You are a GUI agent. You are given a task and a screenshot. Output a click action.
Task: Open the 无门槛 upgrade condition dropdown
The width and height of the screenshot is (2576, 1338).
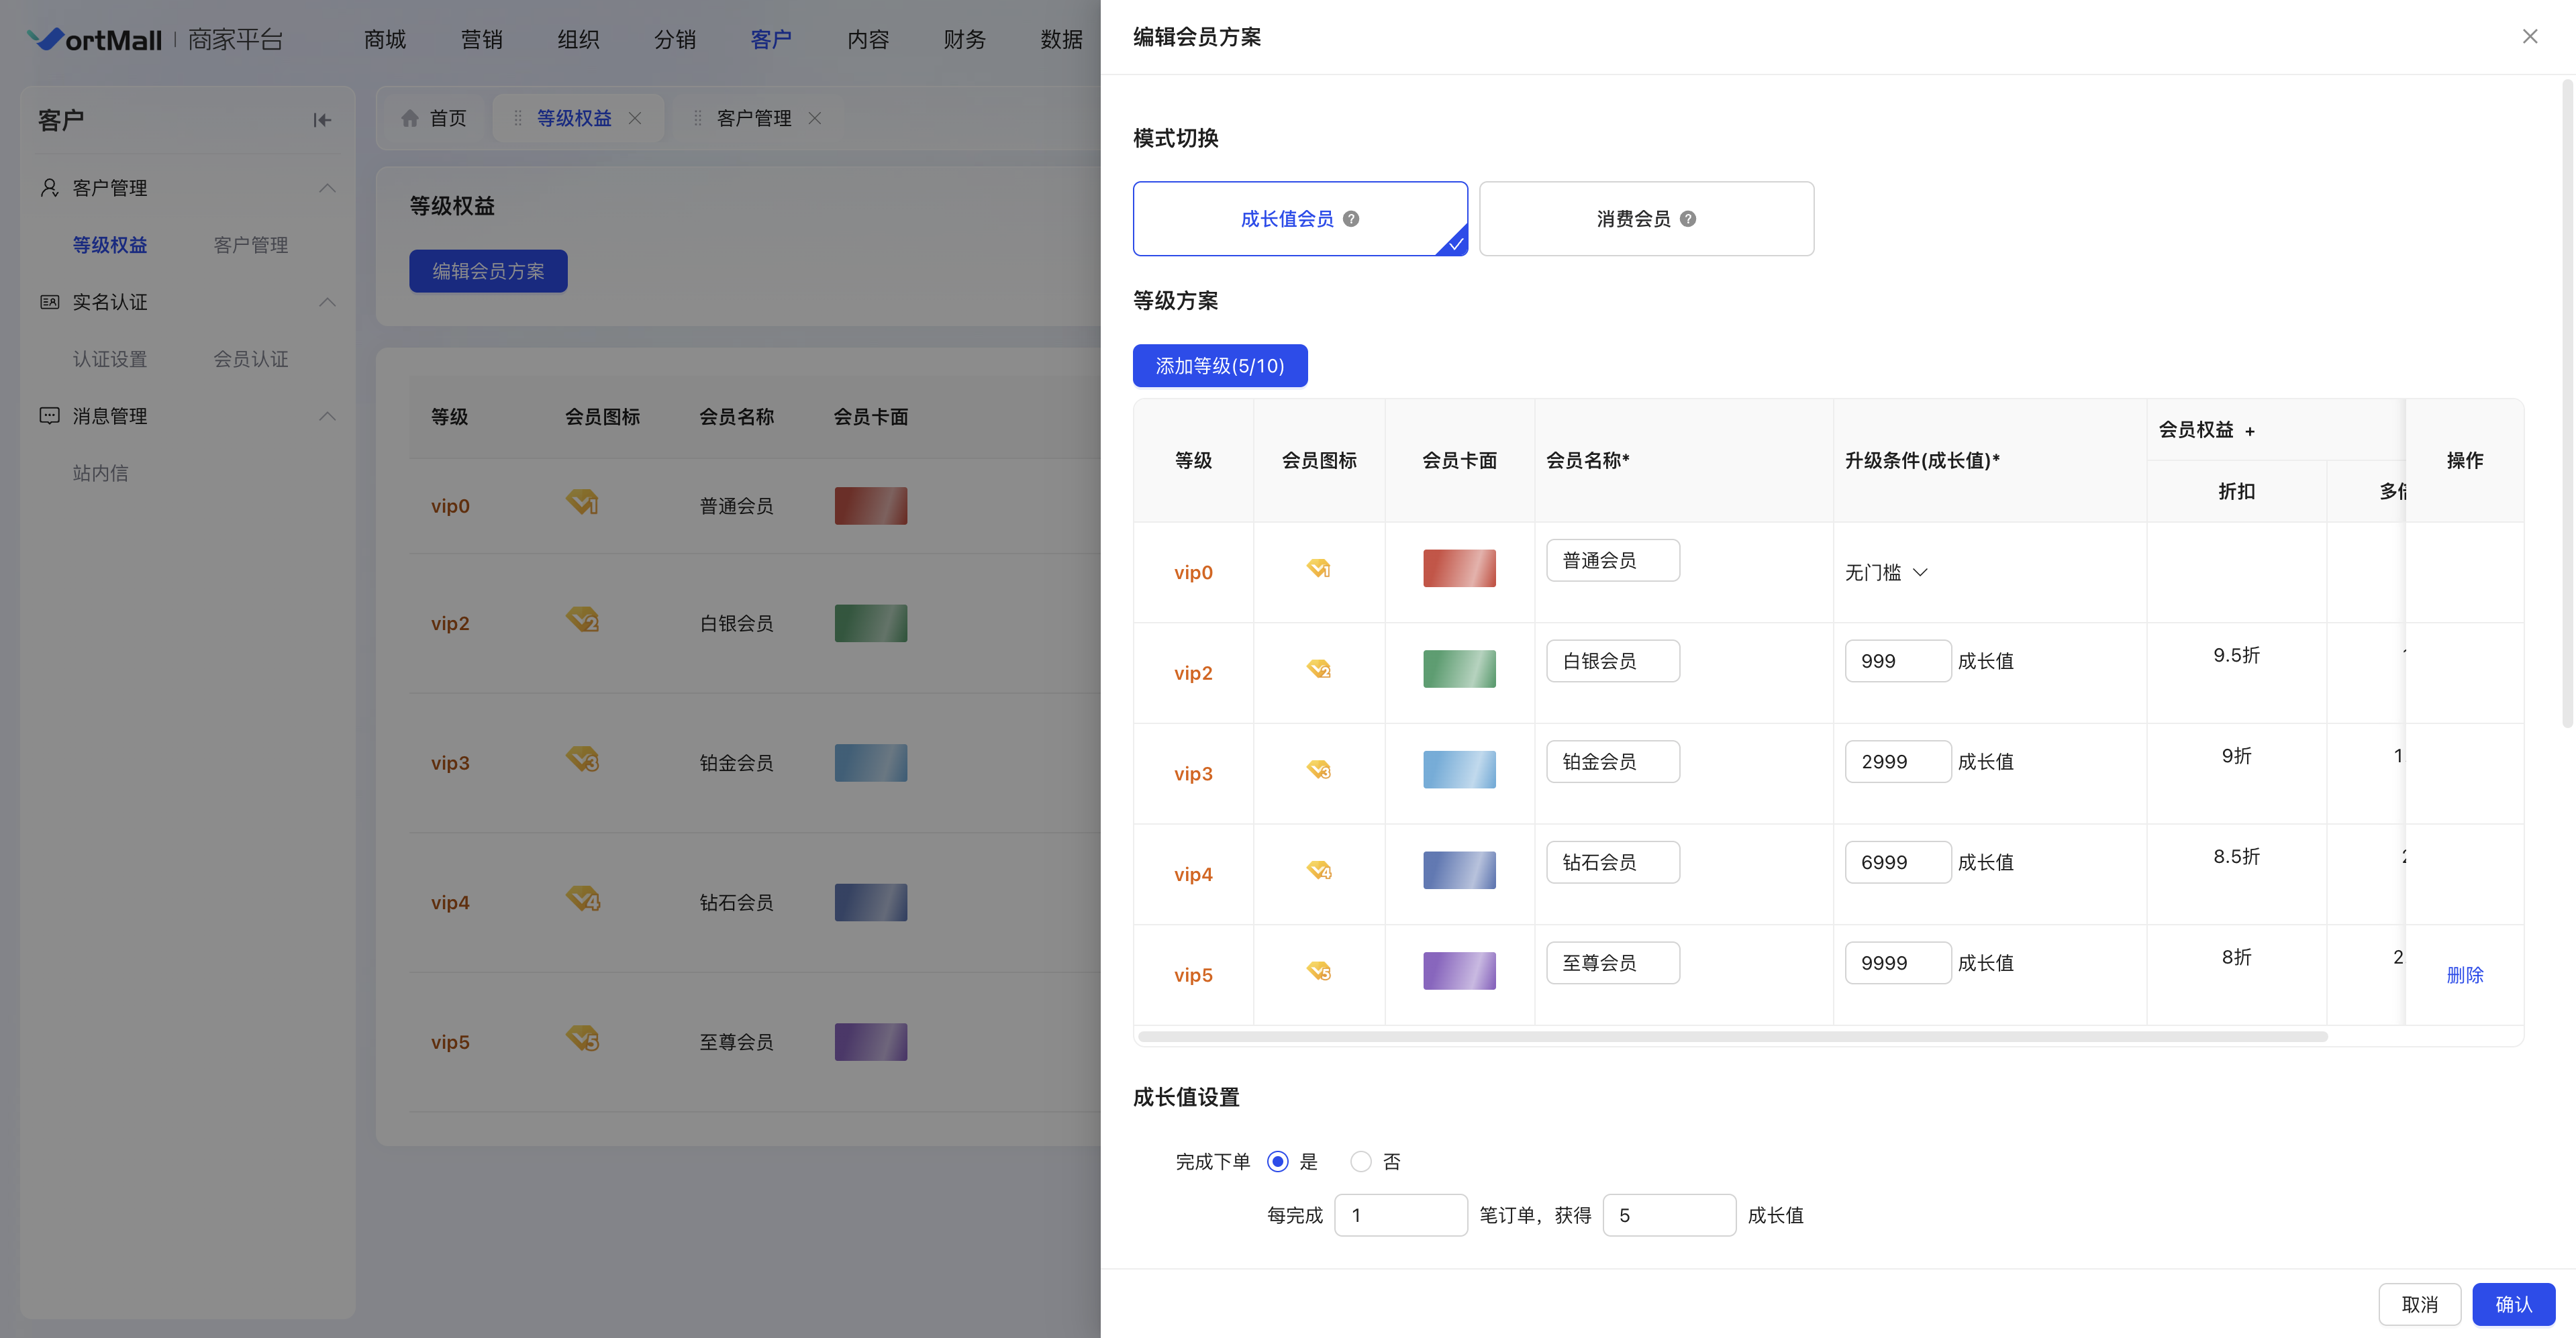click(1886, 572)
